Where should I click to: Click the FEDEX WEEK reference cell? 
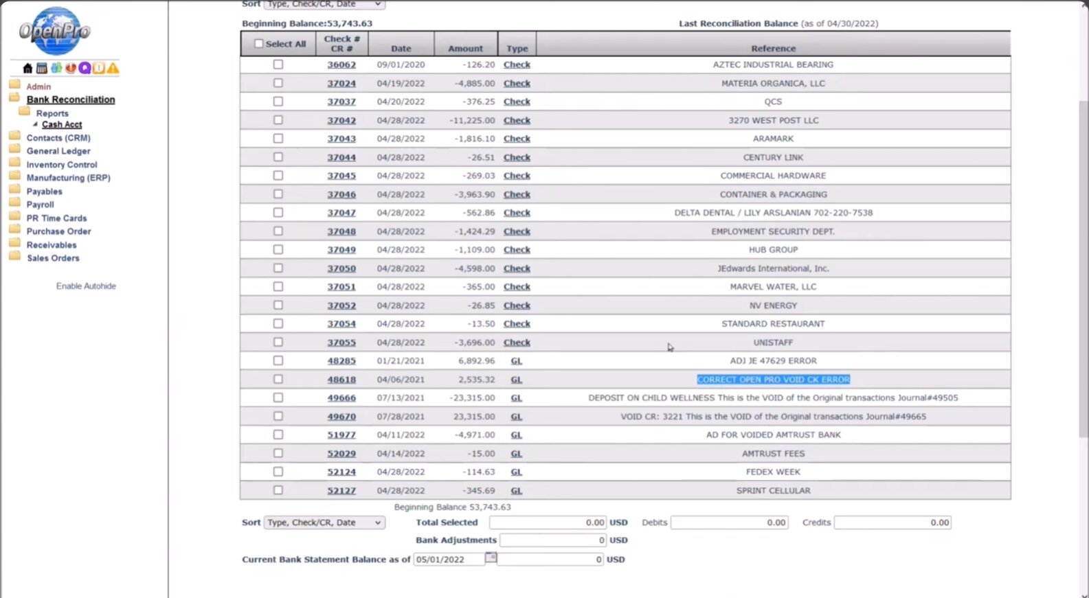[774, 472]
